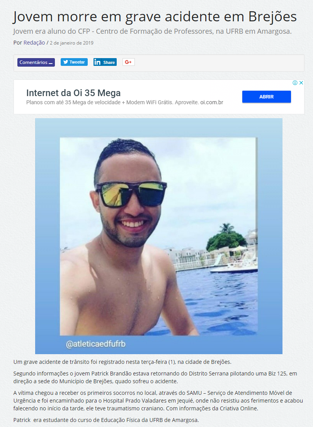Screen dimensions: 313x427
Task: Open the photo of the man in sunglasses
Action: [158, 236]
